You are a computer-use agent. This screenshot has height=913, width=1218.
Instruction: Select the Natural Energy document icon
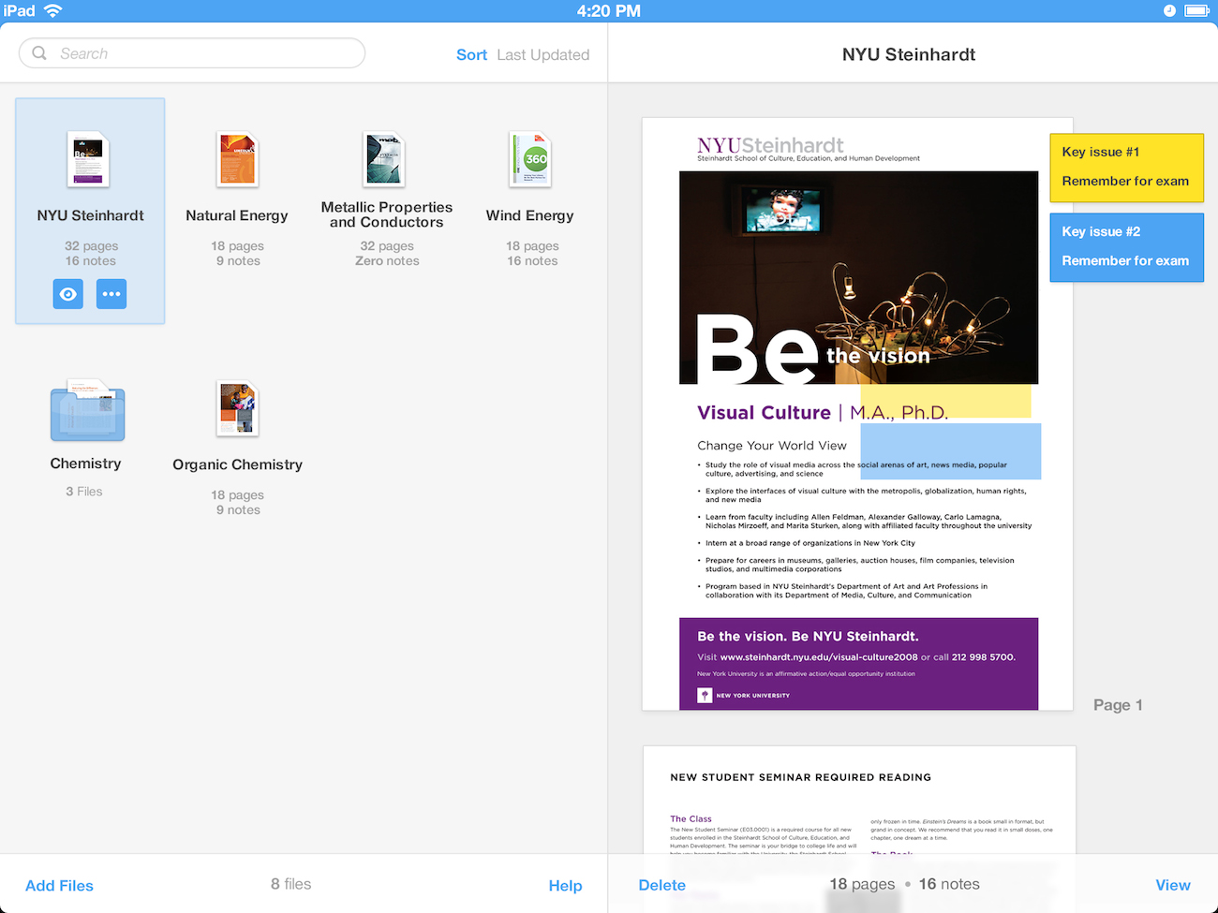tap(237, 159)
